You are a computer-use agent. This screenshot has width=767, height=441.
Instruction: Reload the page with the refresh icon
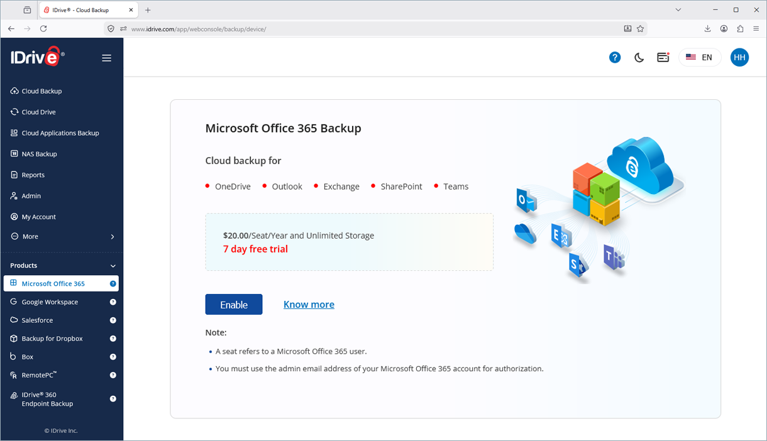tap(43, 29)
